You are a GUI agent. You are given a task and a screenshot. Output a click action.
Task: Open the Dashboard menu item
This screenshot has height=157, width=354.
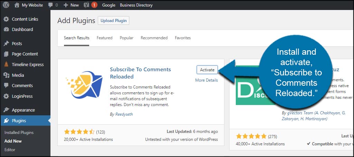22,30
